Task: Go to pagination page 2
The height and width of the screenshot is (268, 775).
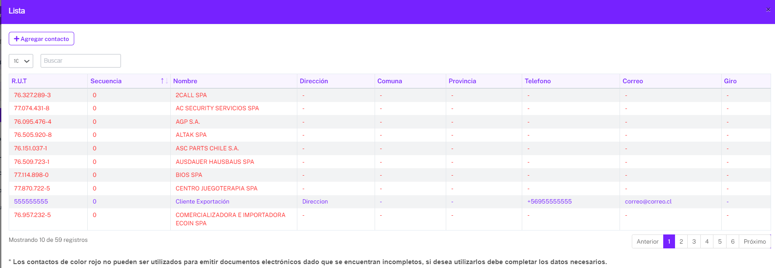Action: (681, 241)
